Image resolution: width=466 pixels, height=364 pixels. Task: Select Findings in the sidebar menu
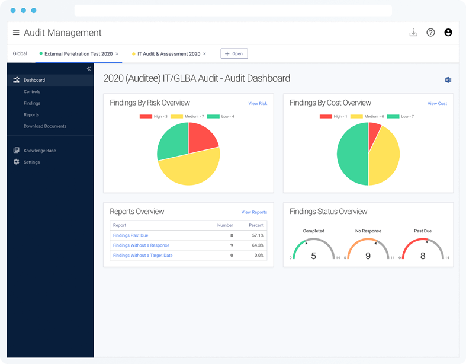pyautogui.click(x=32, y=103)
